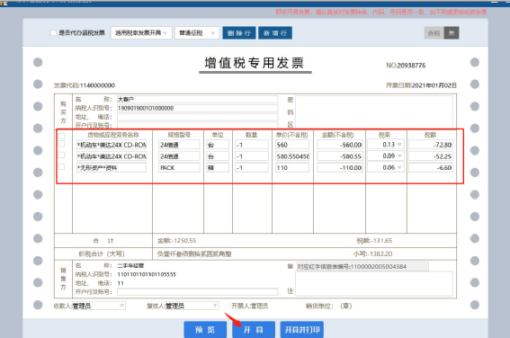Click the buyer 地址、电话 field
Viewport: 510px width, 338px height.
197,117
